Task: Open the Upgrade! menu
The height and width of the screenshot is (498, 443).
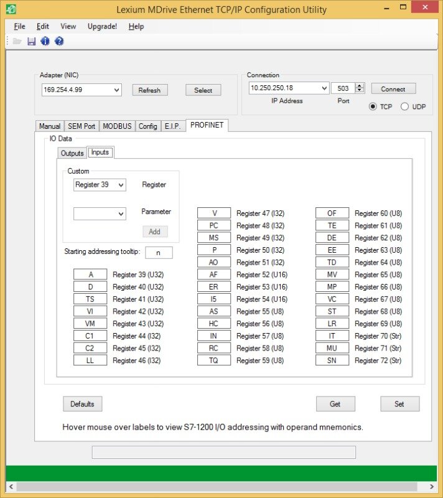Action: 102,26
